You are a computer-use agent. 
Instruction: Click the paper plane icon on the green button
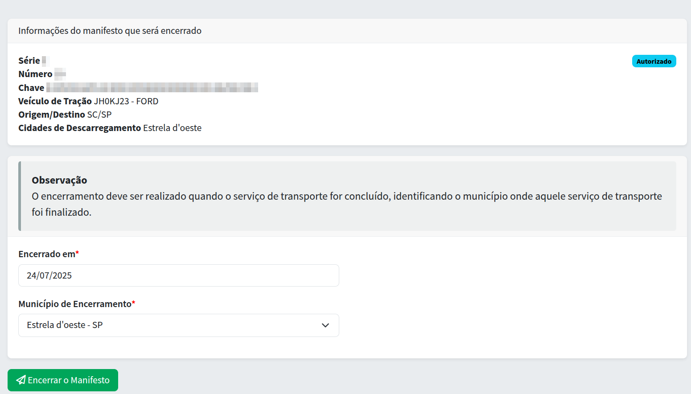coord(21,380)
